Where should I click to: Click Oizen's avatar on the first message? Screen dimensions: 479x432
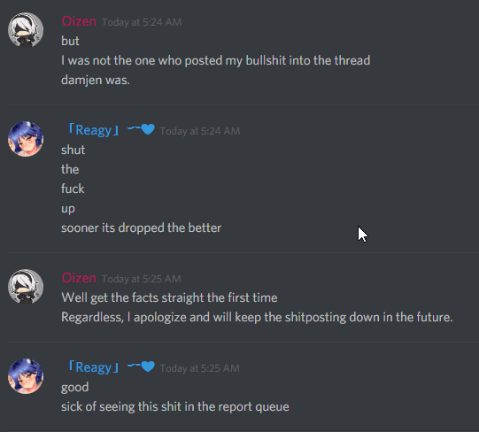click(x=26, y=29)
